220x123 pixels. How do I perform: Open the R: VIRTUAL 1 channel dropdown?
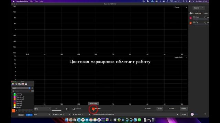(x=81, y=114)
